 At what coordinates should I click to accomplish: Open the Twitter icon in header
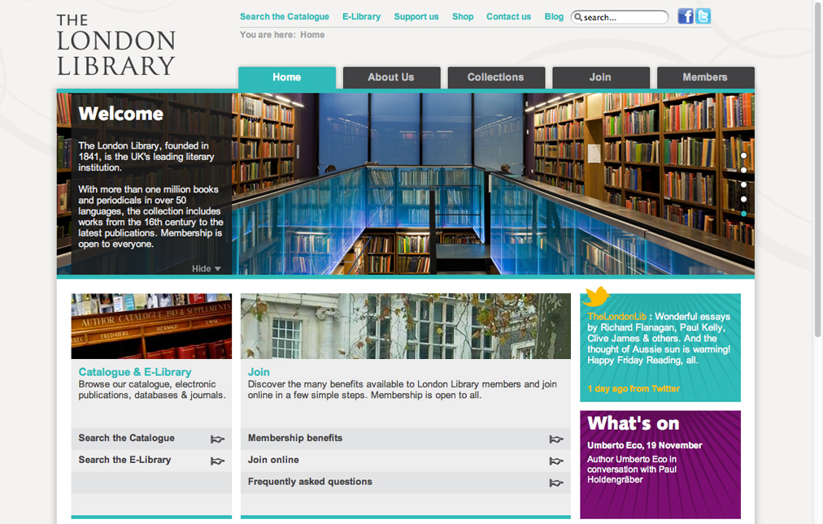pyautogui.click(x=703, y=16)
